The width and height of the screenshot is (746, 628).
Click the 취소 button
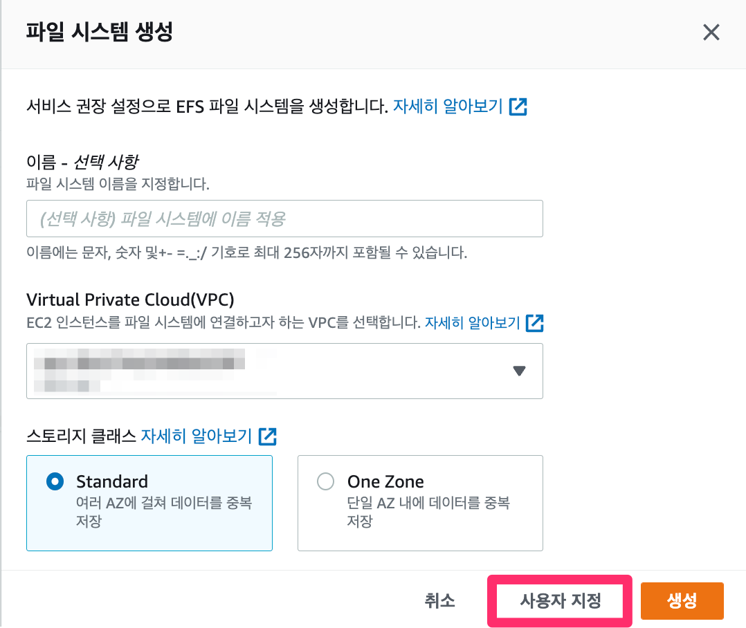440,600
